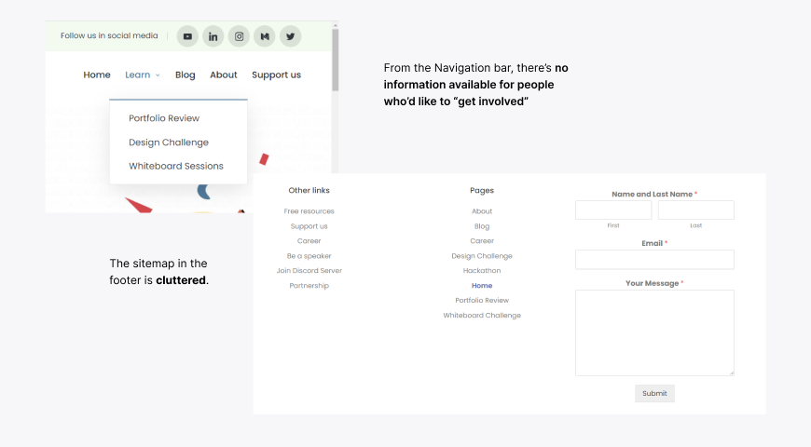Open the LinkedIn social media icon
The image size is (811, 447).
(x=213, y=36)
